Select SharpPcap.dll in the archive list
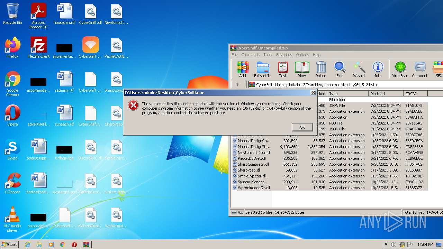443x249 pixels. pyautogui.click(x=330, y=170)
